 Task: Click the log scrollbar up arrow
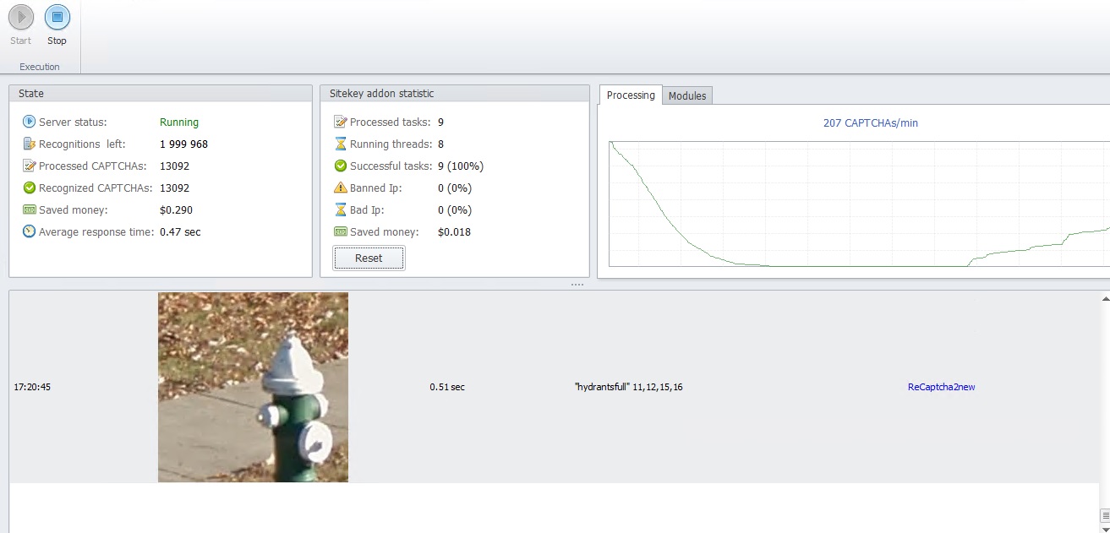tap(1104, 298)
